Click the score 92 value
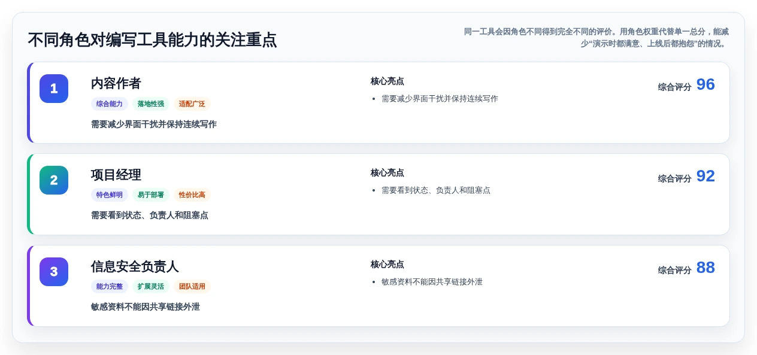This screenshot has width=757, height=355. 705,176
